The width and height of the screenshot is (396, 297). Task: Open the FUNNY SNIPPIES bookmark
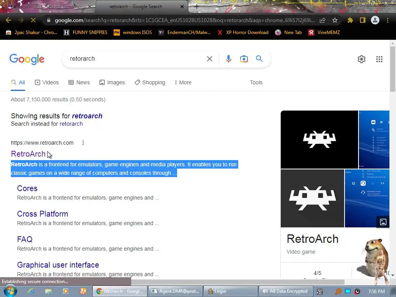(85, 32)
